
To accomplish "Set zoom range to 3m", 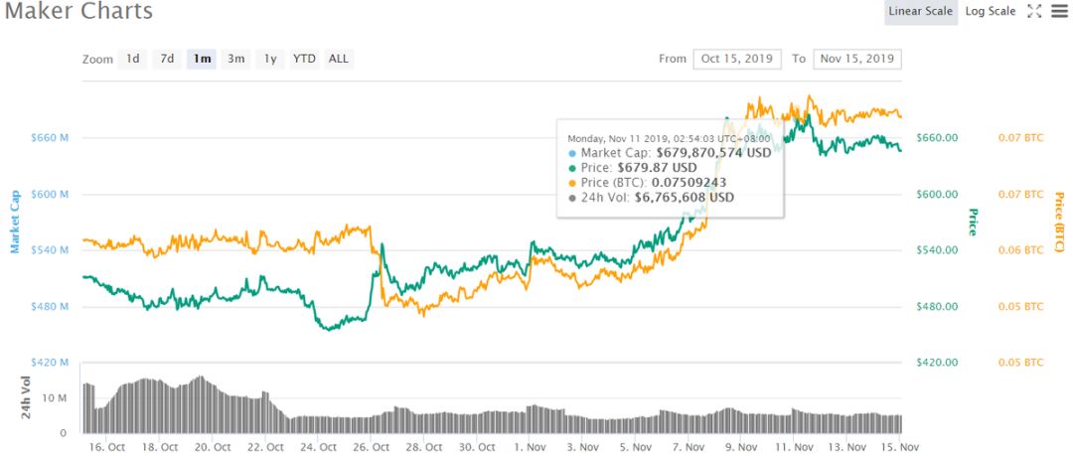I will 236,59.
